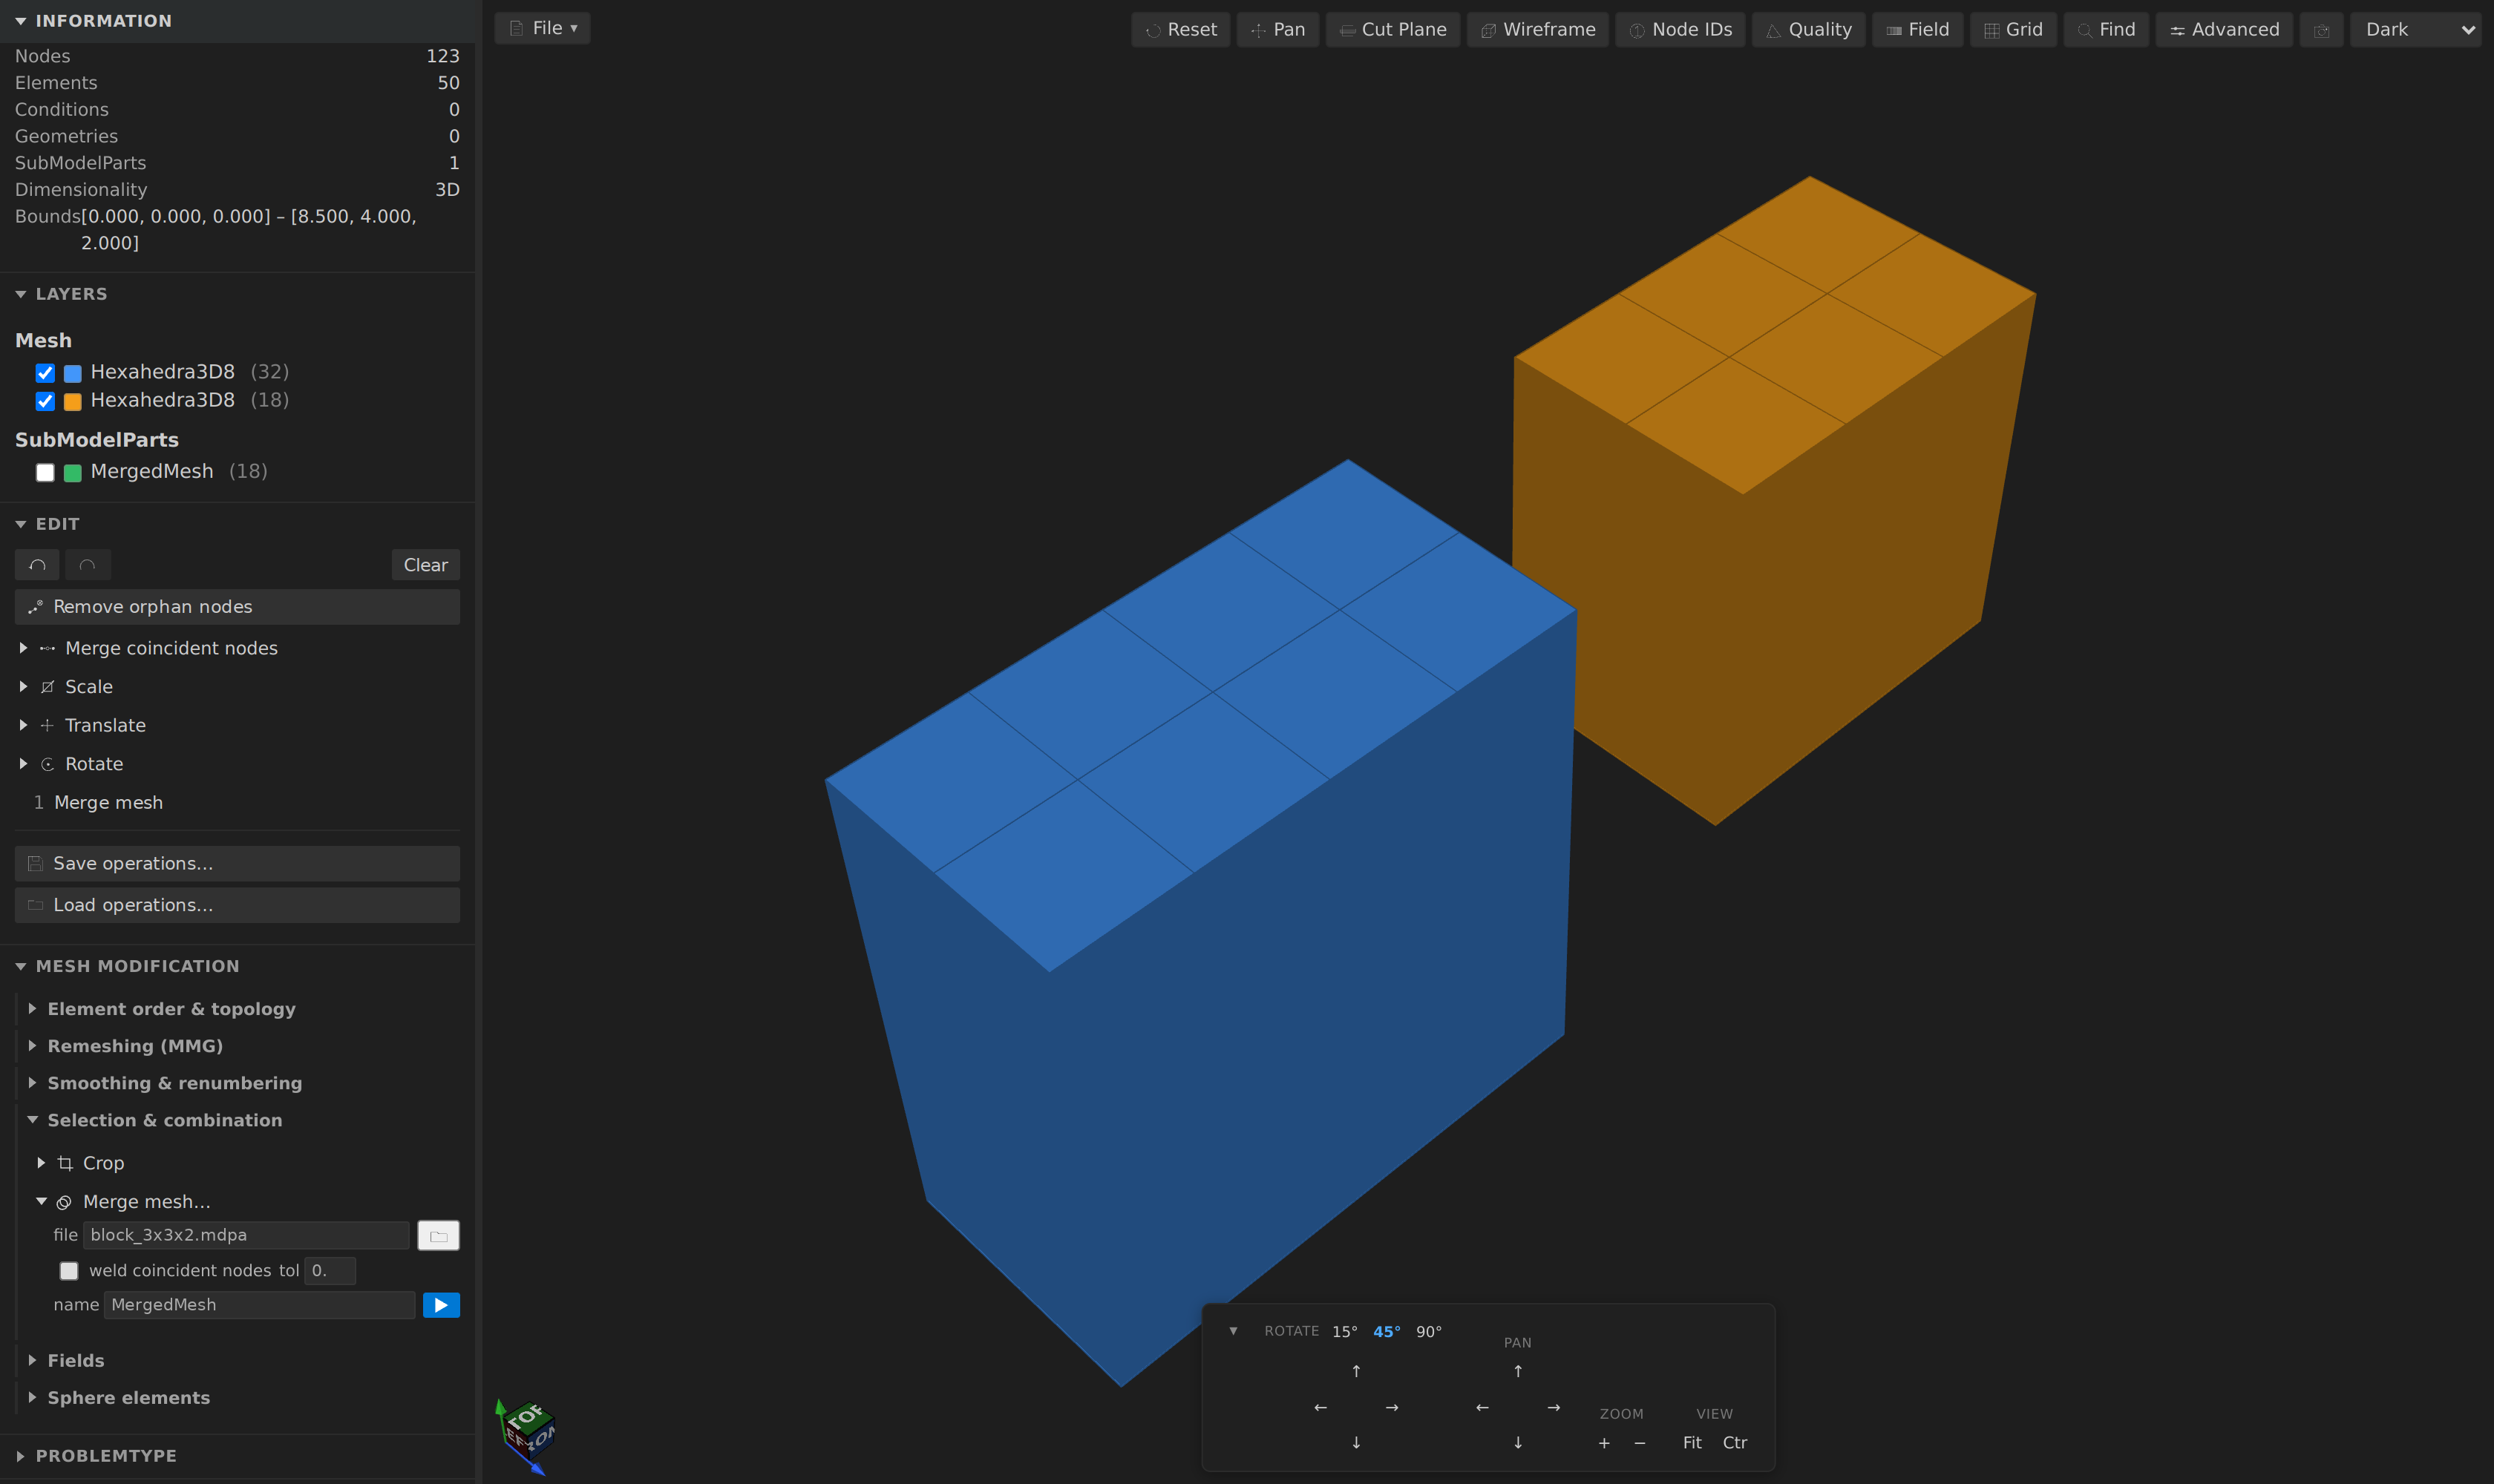2494x1484 pixels.
Task: Show Node IDs in the viewport
Action: [x=1680, y=29]
